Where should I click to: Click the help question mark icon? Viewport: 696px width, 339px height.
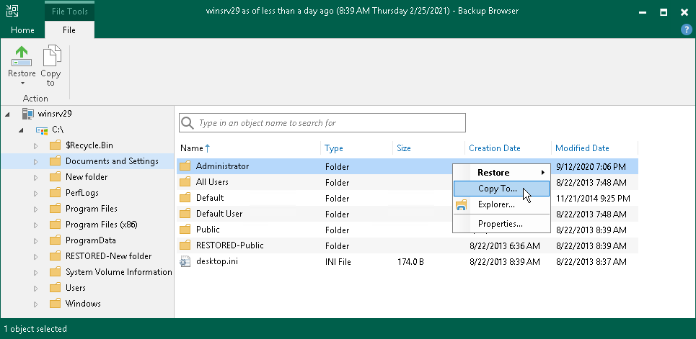[686, 30]
